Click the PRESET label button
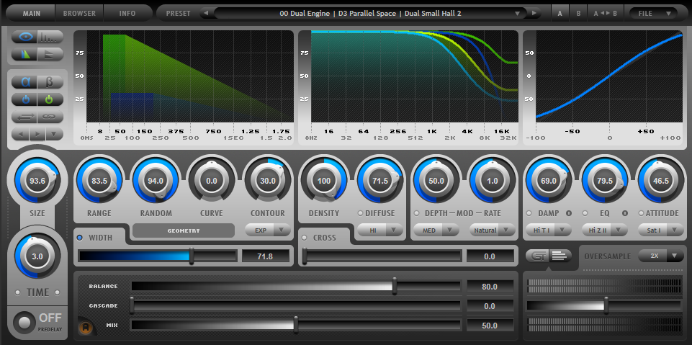692x345 pixels. tap(177, 13)
